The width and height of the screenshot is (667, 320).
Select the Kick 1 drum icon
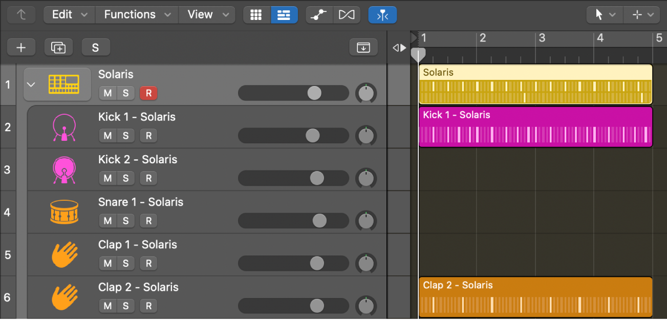63,126
